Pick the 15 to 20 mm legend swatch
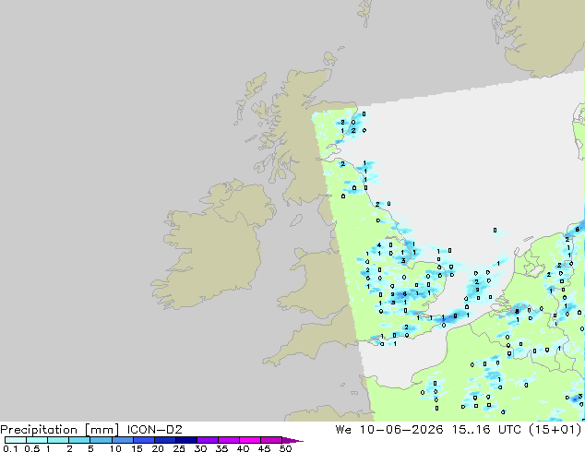The image size is (585, 452). pos(143,440)
